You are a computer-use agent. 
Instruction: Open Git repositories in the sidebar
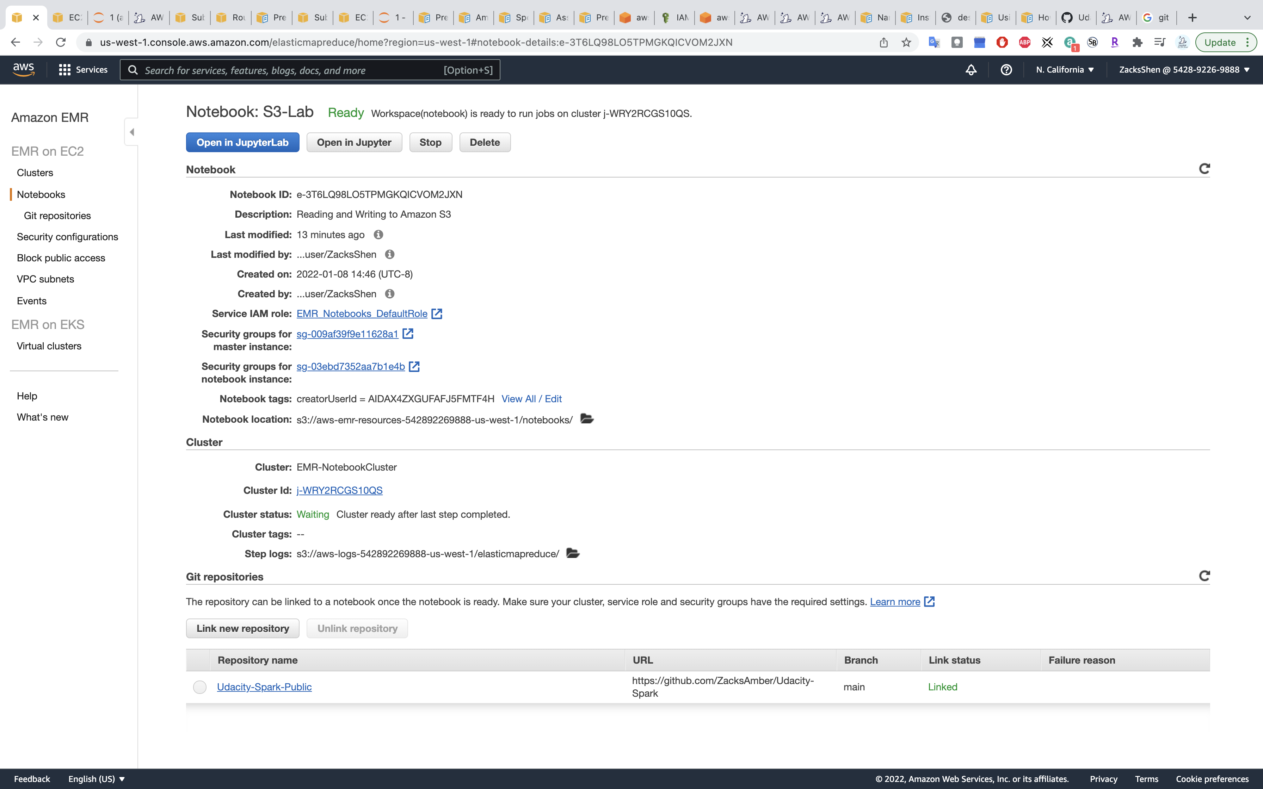57,216
